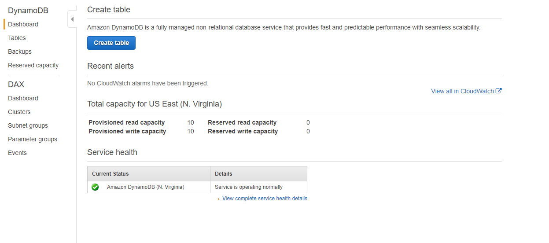Open View complete service health details
This screenshot has width=549, height=243.
tap(265, 199)
